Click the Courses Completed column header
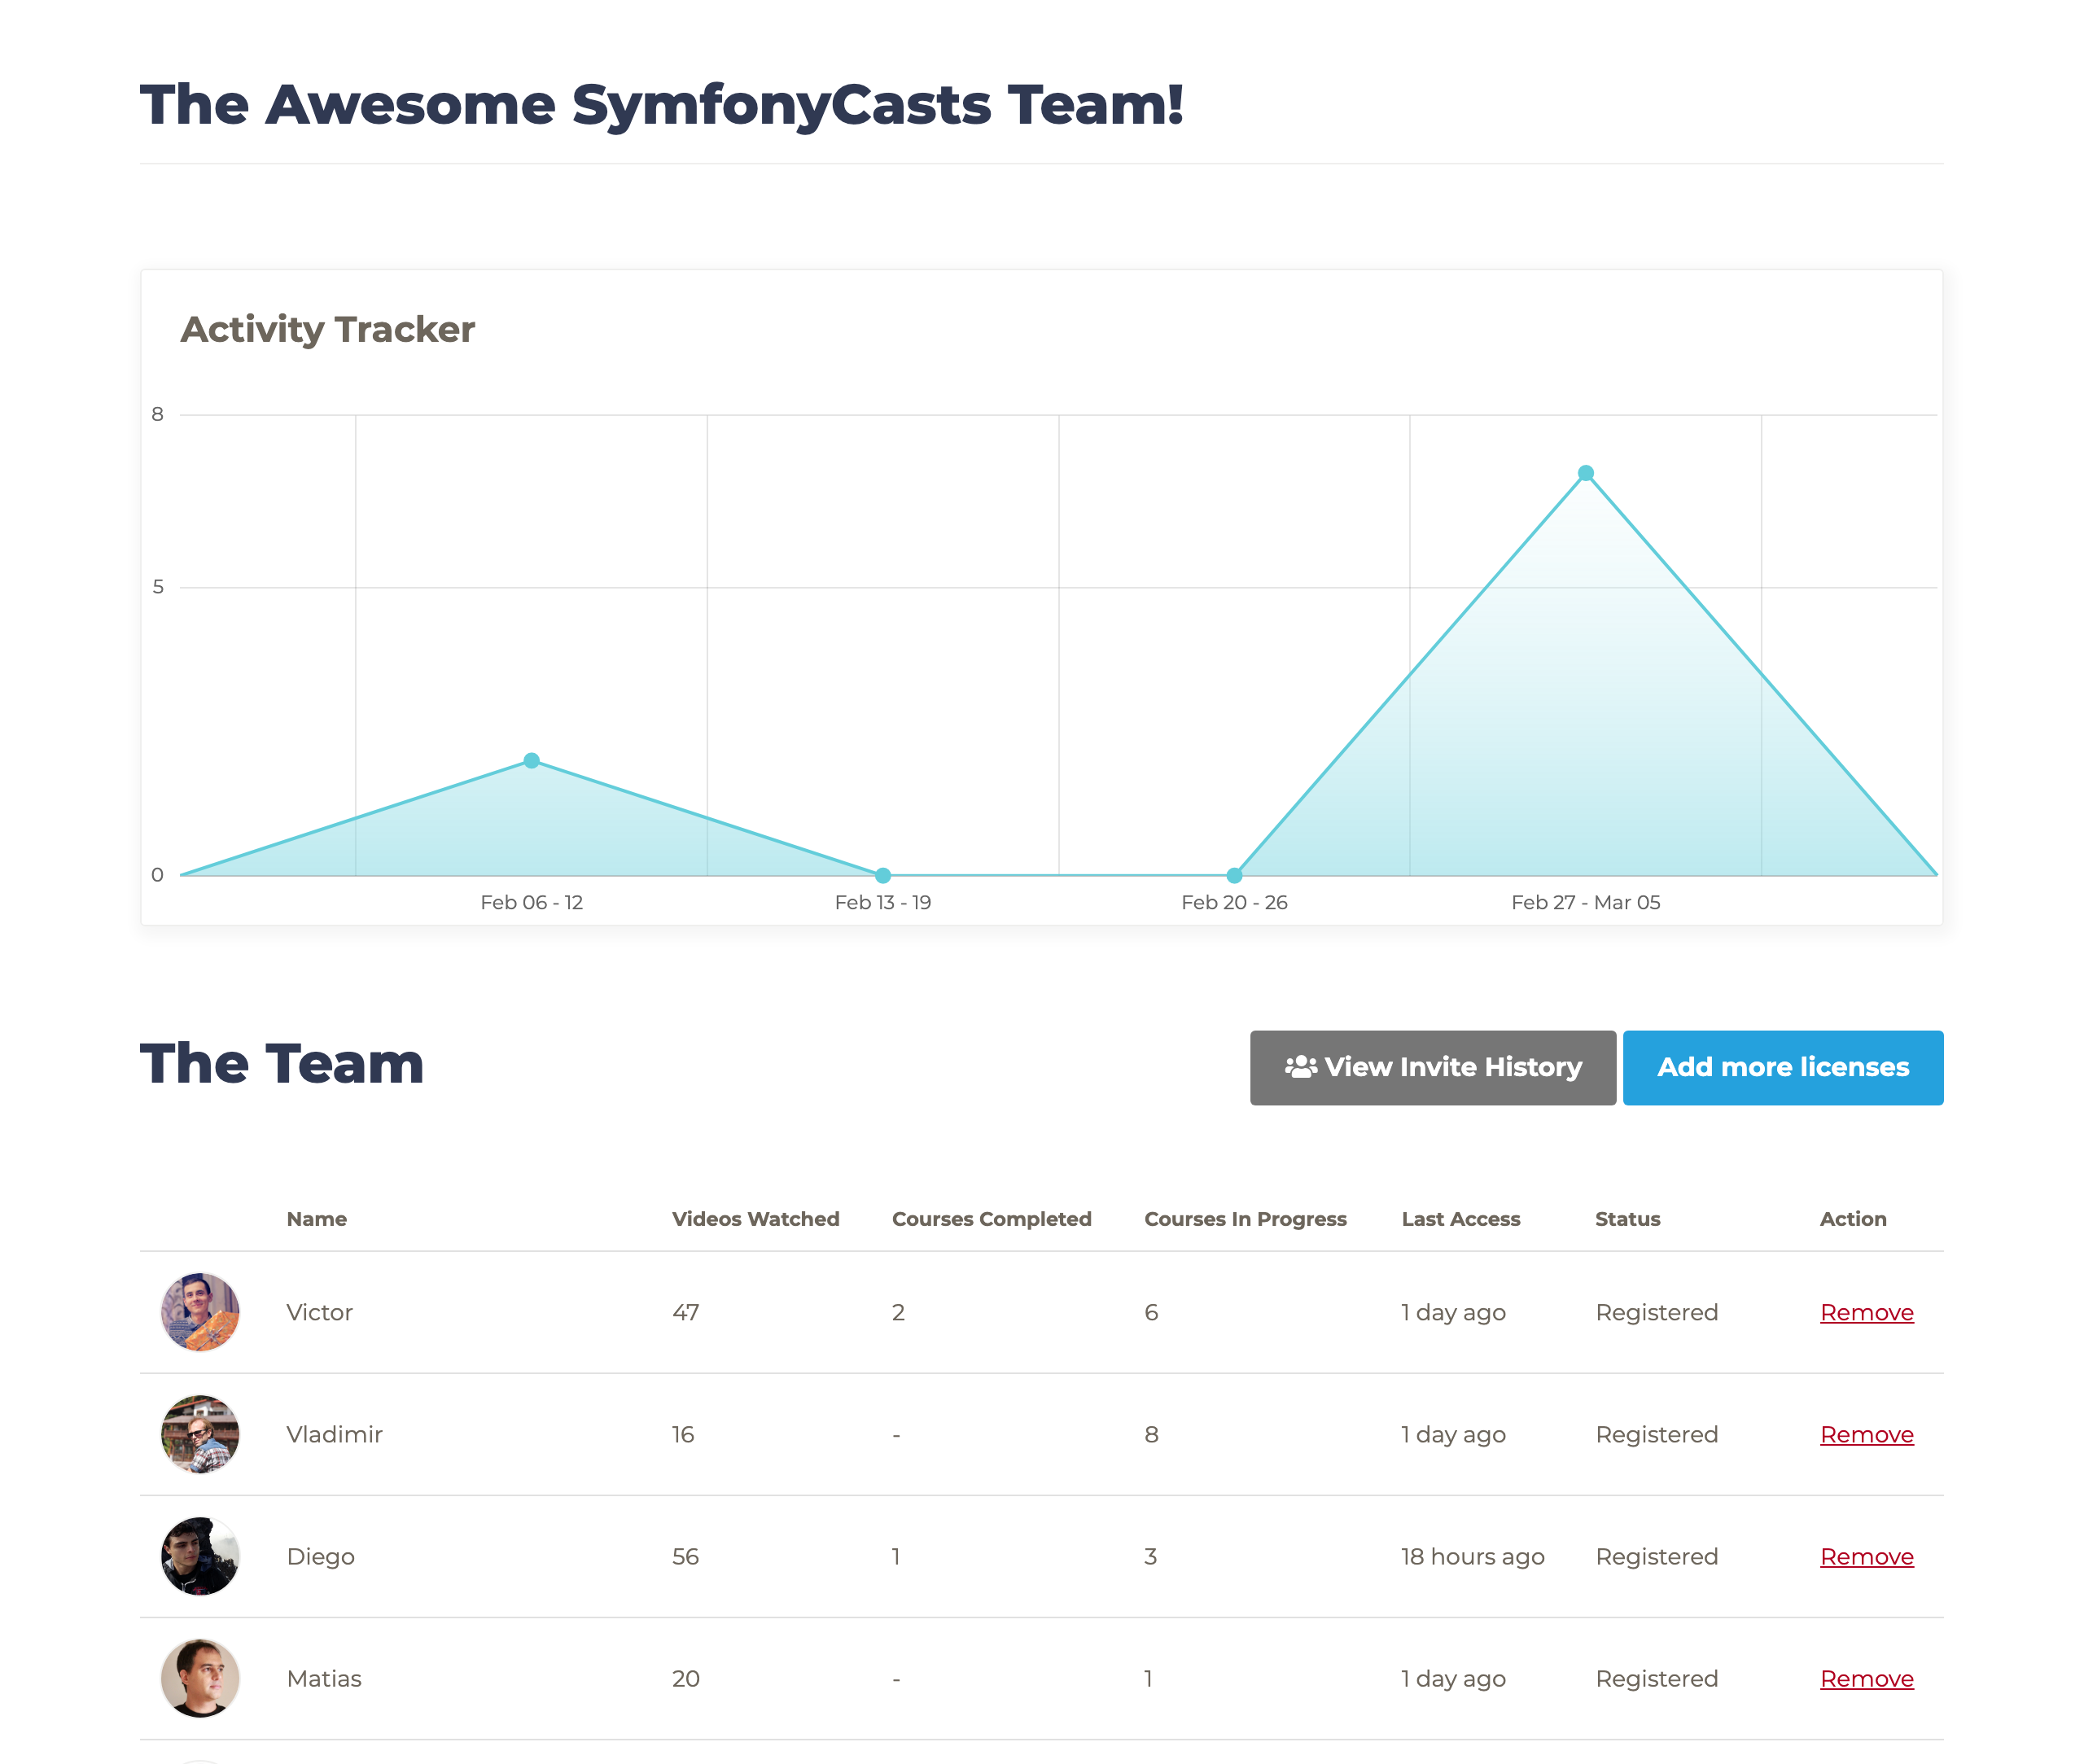Viewport: 2084px width, 1764px height. pyautogui.click(x=991, y=1218)
